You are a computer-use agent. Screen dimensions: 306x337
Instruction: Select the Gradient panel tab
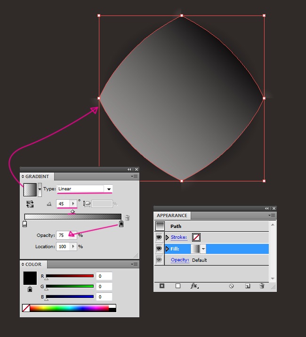click(38, 176)
